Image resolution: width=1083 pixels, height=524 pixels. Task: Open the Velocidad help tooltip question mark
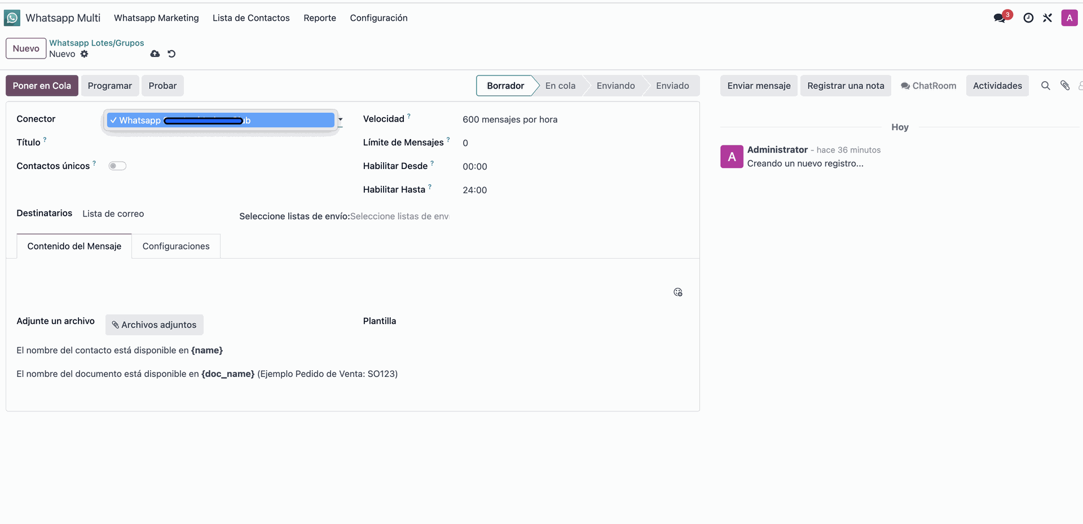point(409,116)
